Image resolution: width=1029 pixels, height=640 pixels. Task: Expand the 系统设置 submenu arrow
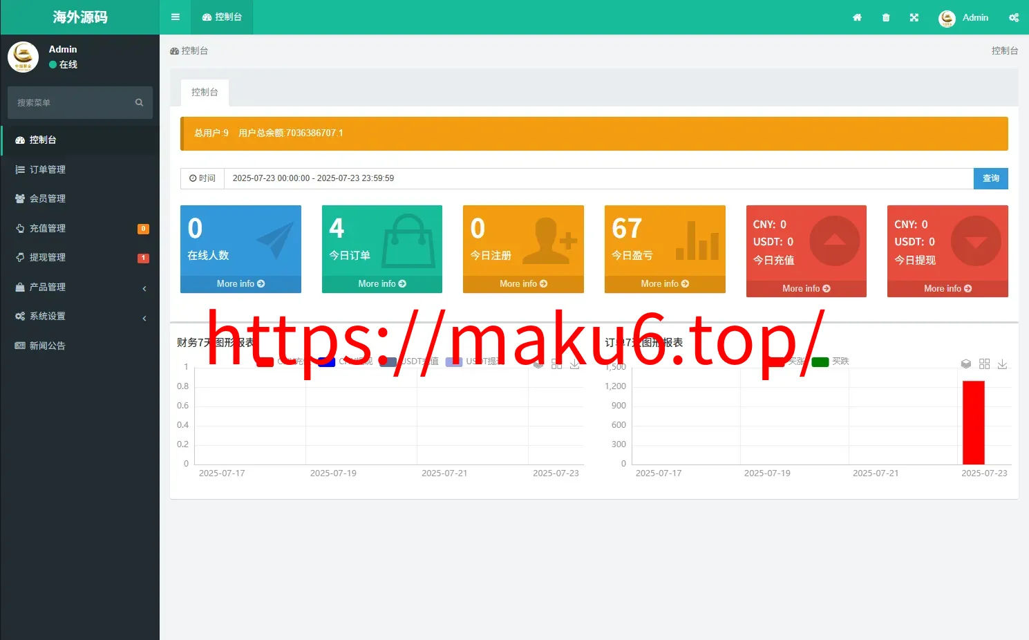(x=144, y=318)
